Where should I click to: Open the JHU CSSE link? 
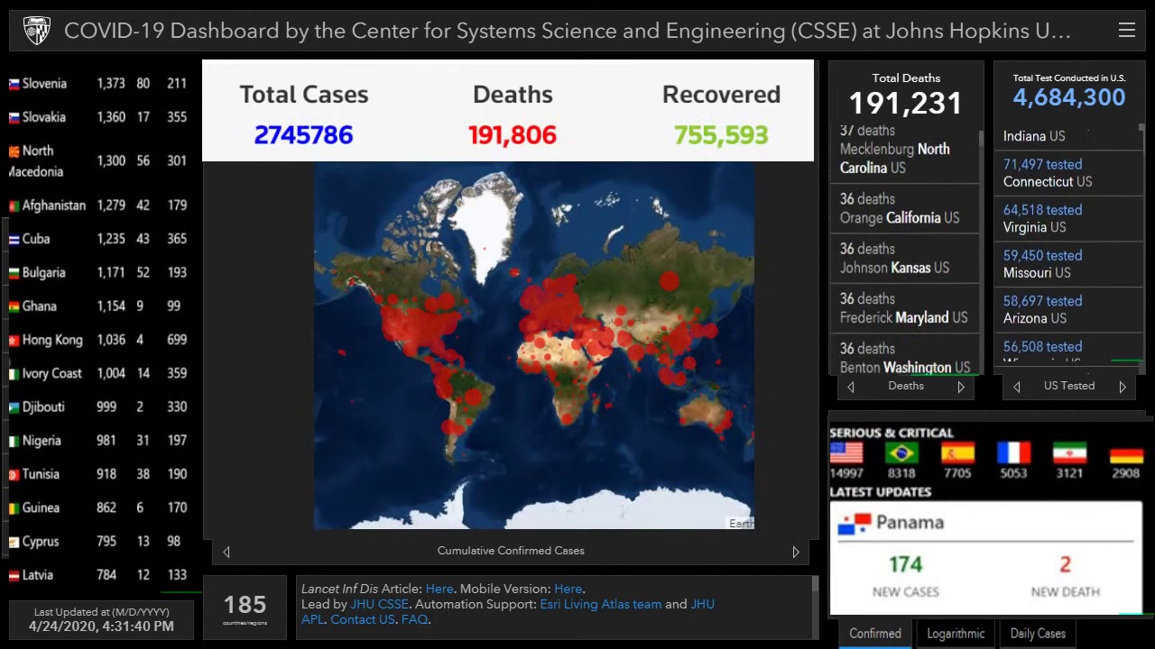tap(379, 604)
